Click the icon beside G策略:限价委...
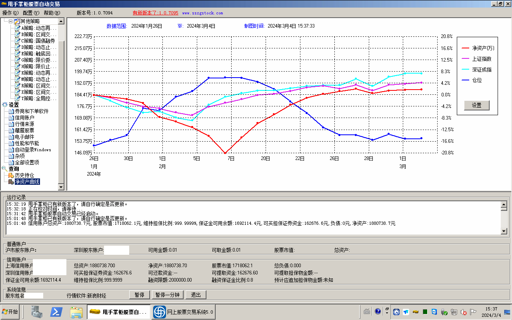The height and width of the screenshot is (320, 512). click(18, 60)
